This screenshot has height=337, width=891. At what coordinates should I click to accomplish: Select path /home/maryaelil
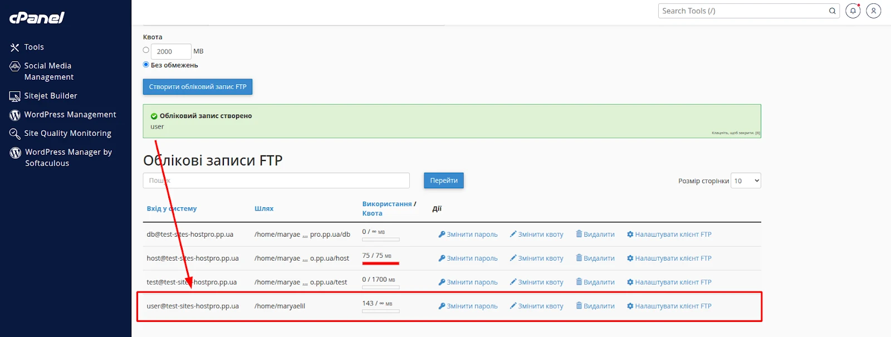click(280, 306)
